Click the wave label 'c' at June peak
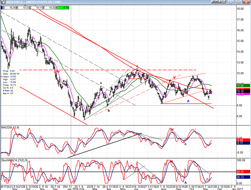This screenshot has width=251, height=190. pos(137,66)
